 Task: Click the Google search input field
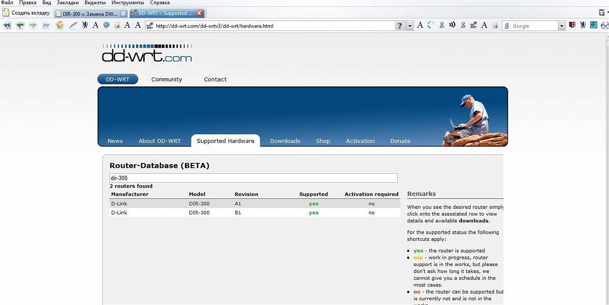click(534, 26)
